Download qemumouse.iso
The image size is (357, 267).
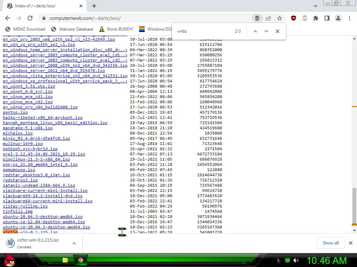[x=19, y=170]
